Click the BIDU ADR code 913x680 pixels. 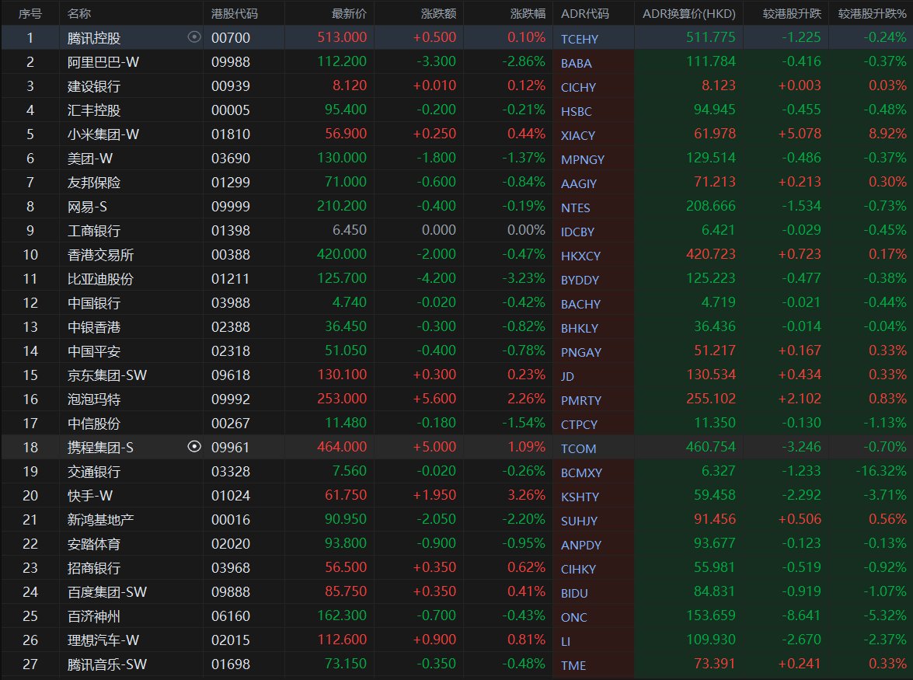[x=574, y=593]
